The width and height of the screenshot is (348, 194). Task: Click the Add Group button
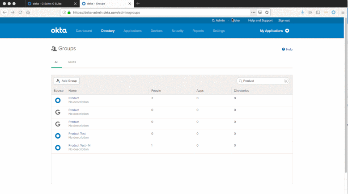coord(67,81)
